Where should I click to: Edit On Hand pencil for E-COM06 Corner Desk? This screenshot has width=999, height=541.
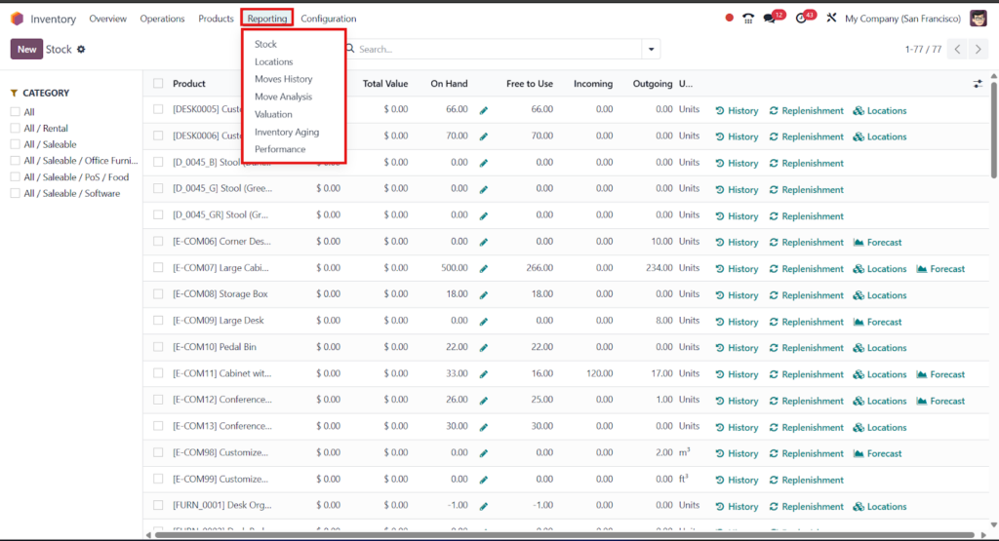484,242
